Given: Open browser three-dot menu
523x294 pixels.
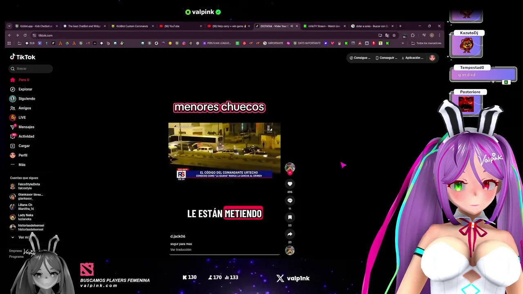Looking at the screenshot, I should 439,35.
